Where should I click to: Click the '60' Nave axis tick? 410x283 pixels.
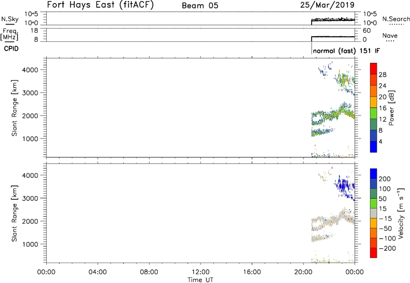pyautogui.click(x=366, y=31)
